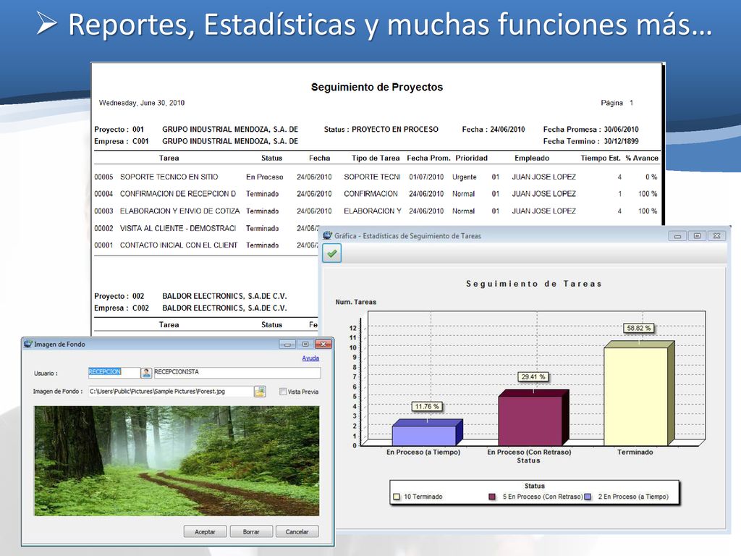Click the % Avance column header
The image size is (741, 556).
tap(642, 158)
